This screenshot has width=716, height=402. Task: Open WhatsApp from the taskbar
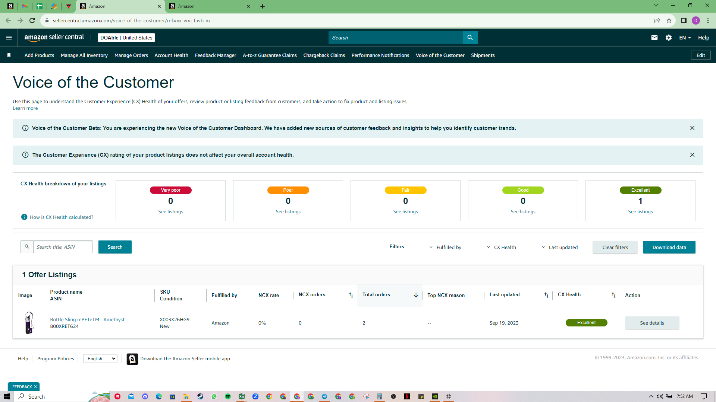[214, 396]
